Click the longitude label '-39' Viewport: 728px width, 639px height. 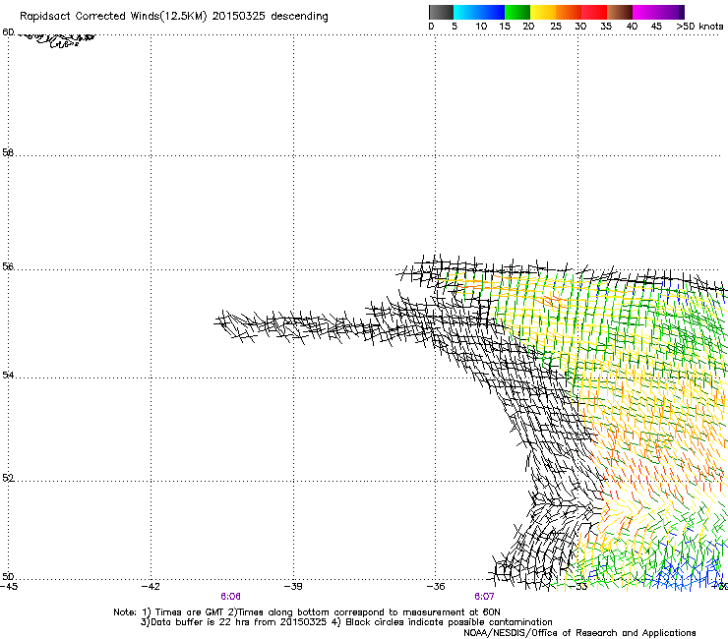293,587
